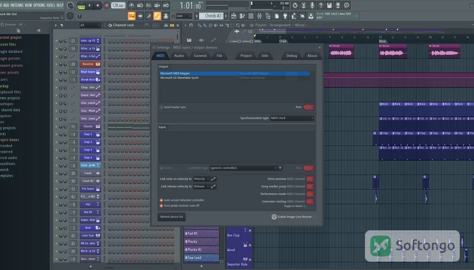Viewport: 474px width, 270px height.
Task: Click the microphone one-click recording icon
Action: pos(312,5)
